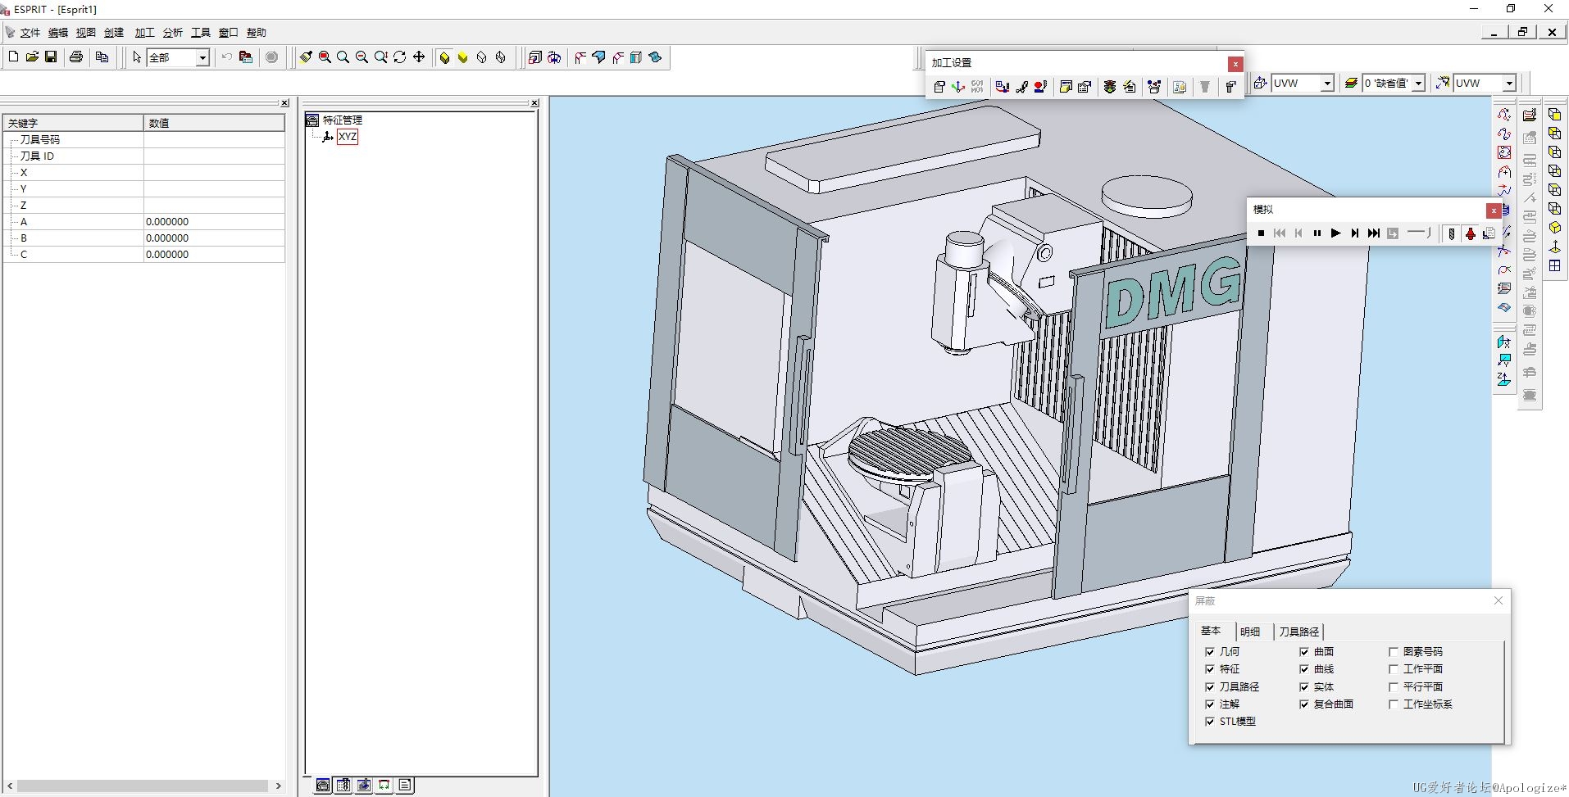Screen dimensions: 1569x797
Task: Close the 加工设置 toolbar
Action: (x=1235, y=63)
